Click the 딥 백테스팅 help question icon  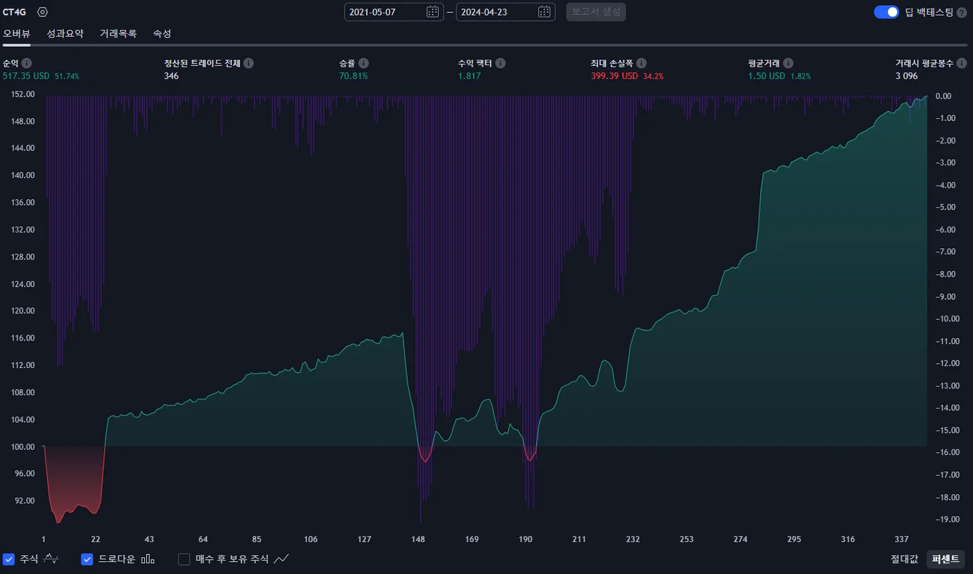pos(961,12)
